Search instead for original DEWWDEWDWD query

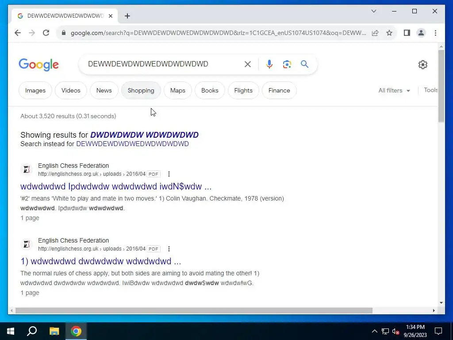pos(132,144)
